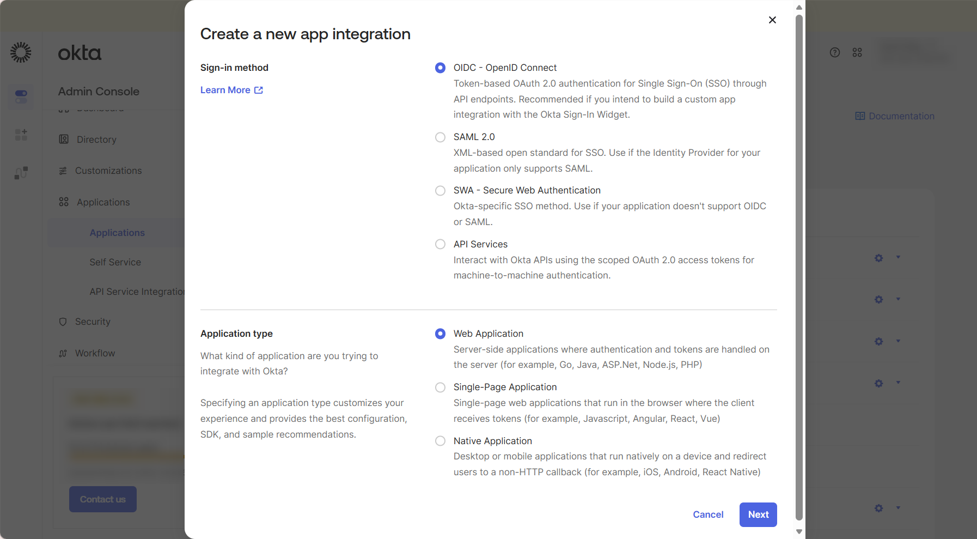
Task: Click the first app row gear icon
Action: 878,258
